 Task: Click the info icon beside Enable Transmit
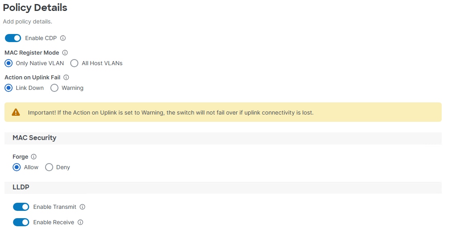pos(82,207)
